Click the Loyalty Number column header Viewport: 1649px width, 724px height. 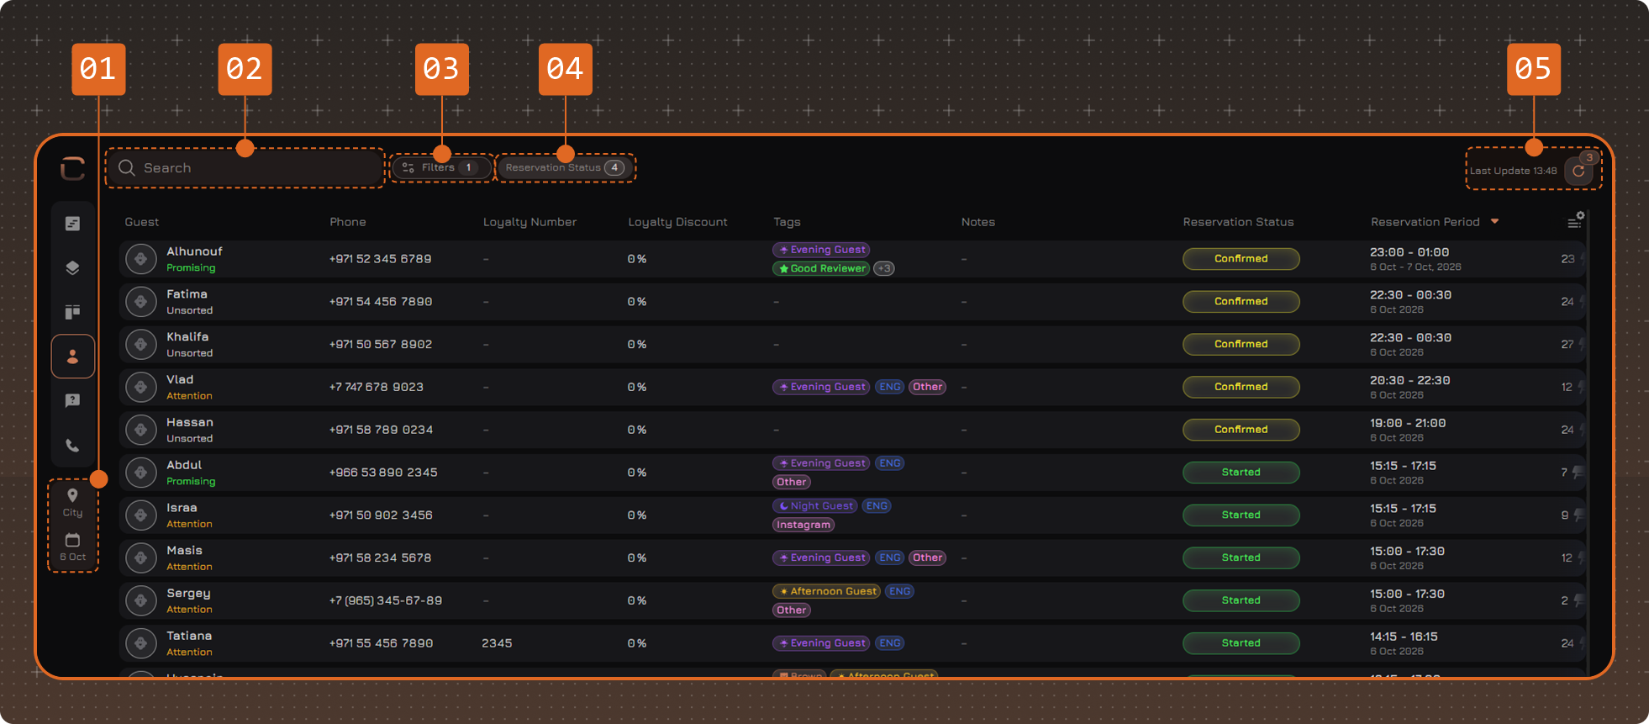(529, 222)
